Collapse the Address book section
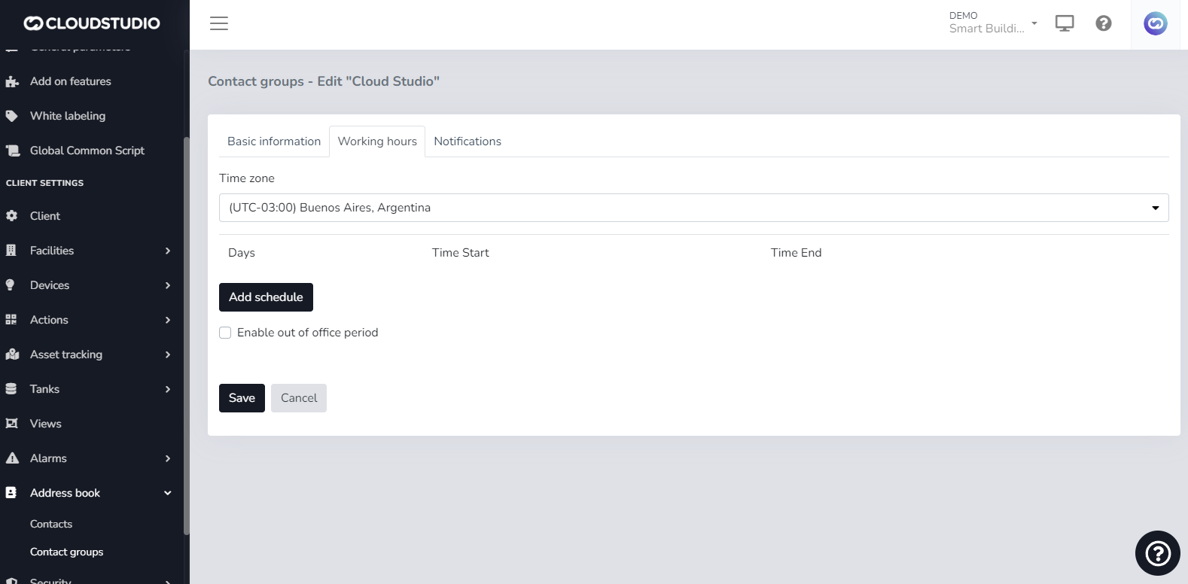Screen dimensions: 1188x584 point(168,493)
